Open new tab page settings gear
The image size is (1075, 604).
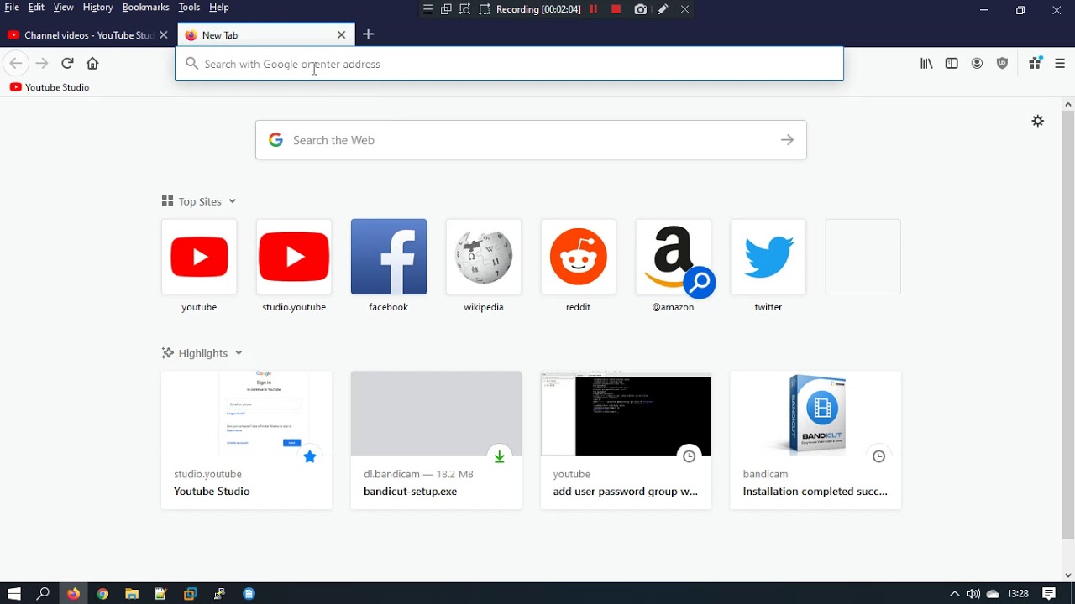(x=1038, y=121)
